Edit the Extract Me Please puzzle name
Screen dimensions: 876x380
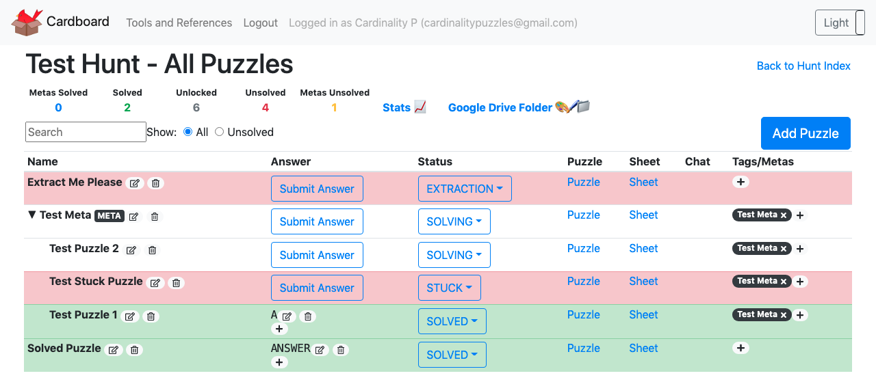(x=135, y=183)
